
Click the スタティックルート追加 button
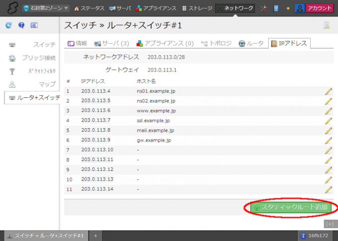click(x=290, y=208)
